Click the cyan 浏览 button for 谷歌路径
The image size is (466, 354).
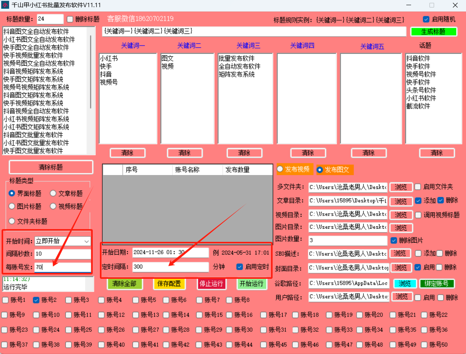[404, 284]
